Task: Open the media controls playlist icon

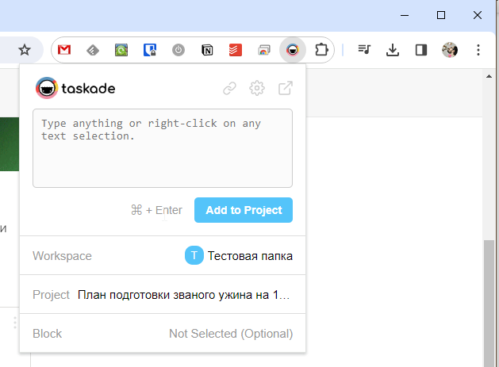Action: (x=364, y=50)
